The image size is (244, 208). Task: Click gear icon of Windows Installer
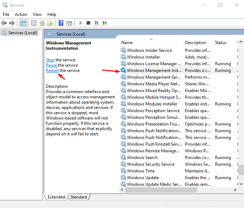[x=123, y=57]
